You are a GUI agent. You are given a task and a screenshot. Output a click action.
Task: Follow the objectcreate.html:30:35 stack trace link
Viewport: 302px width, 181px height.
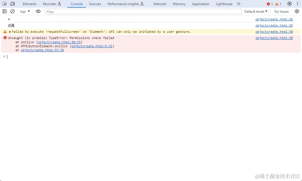(x=59, y=42)
